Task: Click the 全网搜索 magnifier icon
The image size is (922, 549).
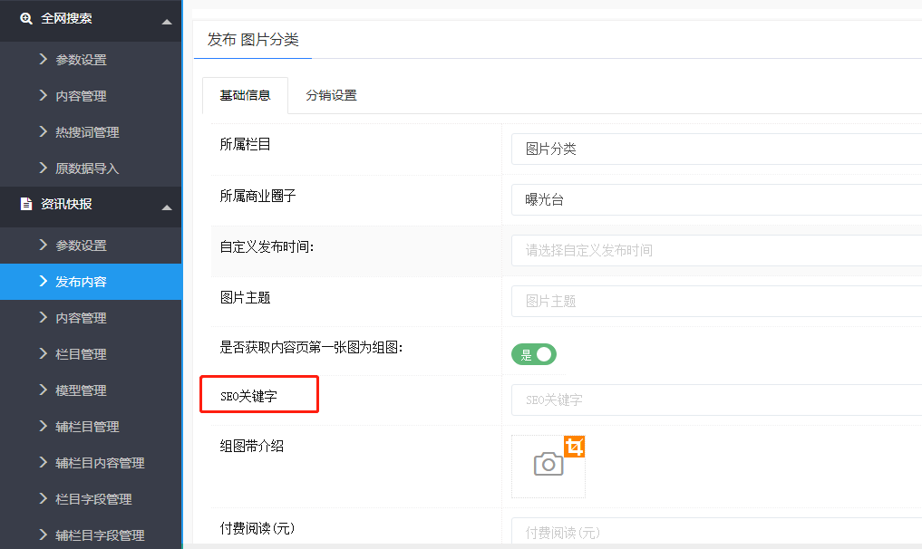Action: click(26, 19)
